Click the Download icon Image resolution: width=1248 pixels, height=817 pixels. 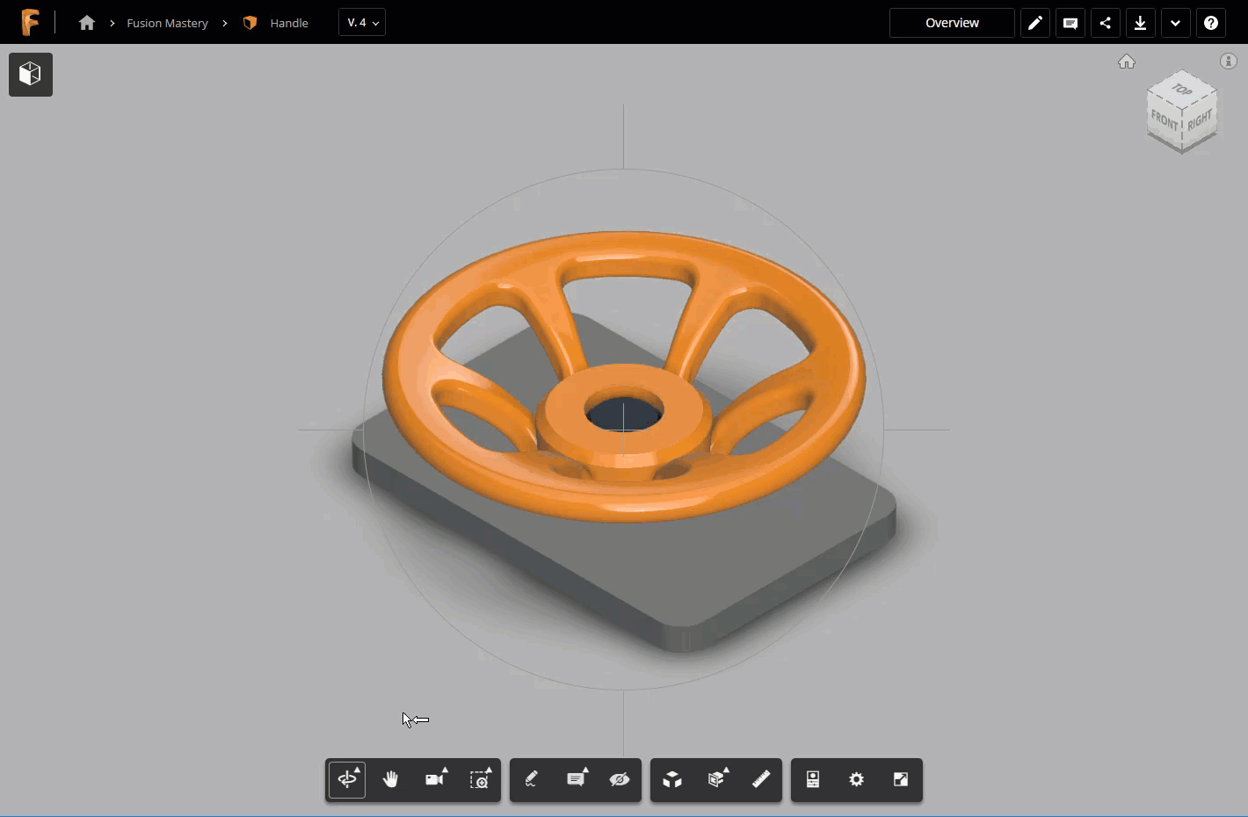1141,23
